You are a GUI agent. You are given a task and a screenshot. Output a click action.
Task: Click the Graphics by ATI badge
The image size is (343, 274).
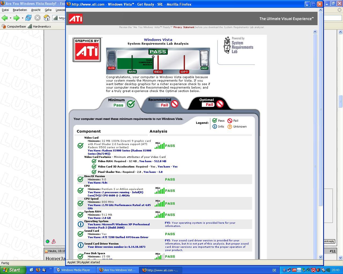click(87, 50)
